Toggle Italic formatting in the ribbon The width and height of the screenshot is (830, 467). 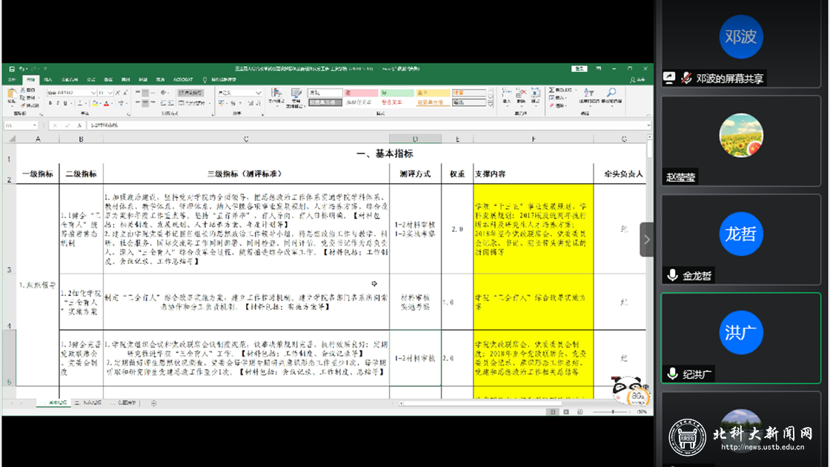56,103
